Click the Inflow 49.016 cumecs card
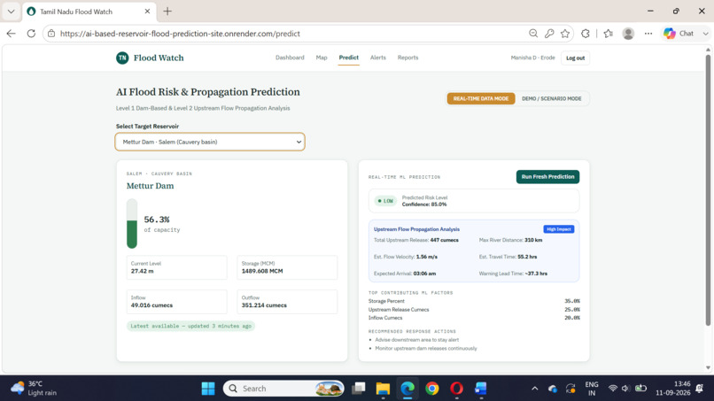 pos(176,302)
